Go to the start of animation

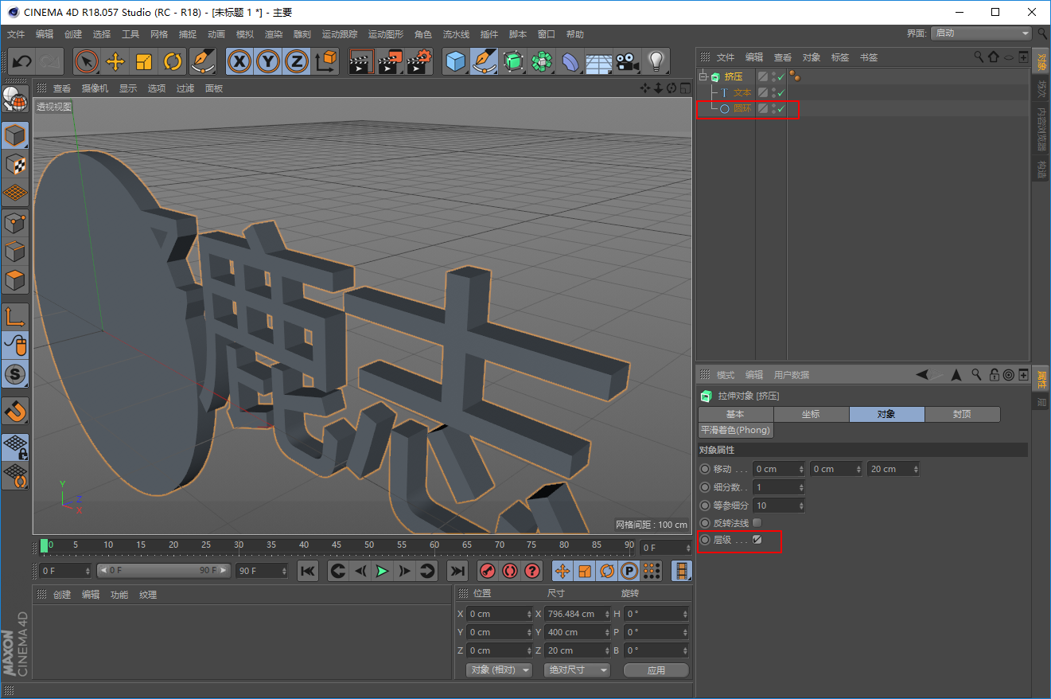tap(308, 570)
